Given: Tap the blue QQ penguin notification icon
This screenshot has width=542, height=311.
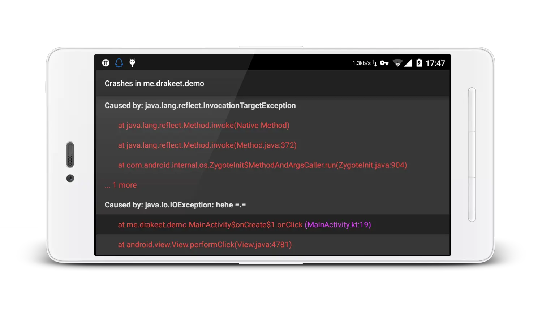Looking at the screenshot, I should coord(119,63).
